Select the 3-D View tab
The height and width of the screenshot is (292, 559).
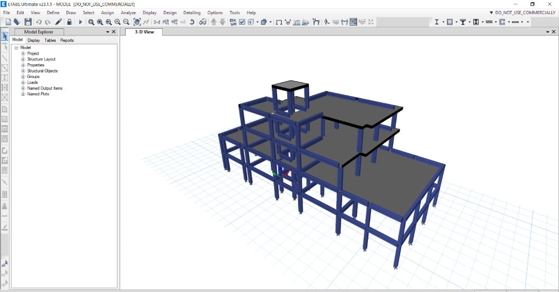click(x=144, y=32)
